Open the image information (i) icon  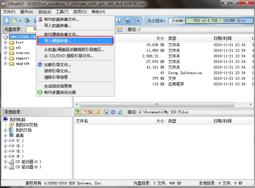coord(118,20)
